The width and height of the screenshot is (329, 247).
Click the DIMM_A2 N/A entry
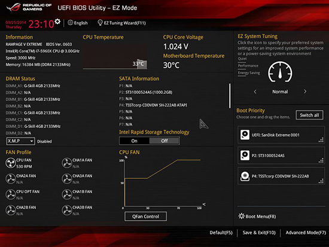(19, 93)
